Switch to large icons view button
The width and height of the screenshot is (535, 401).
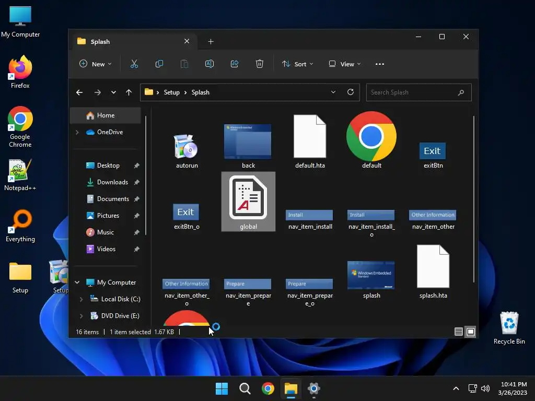click(471, 332)
